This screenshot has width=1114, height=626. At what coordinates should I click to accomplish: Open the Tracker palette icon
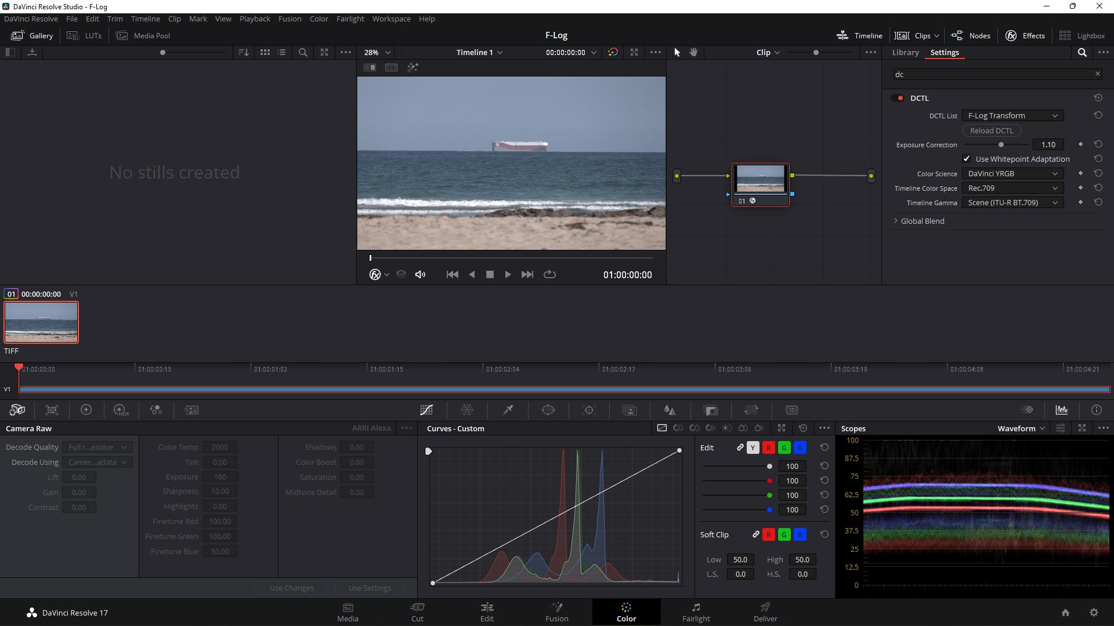(589, 410)
